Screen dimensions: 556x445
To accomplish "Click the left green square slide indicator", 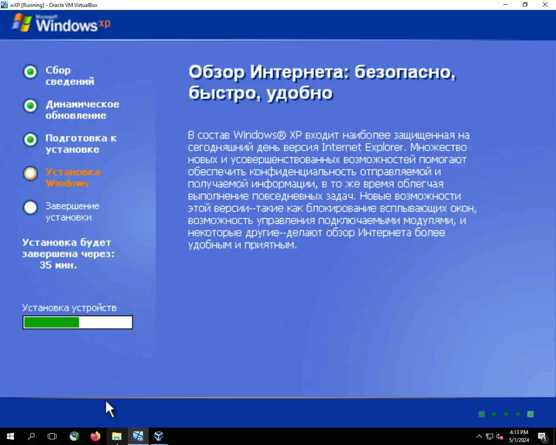I will click(482, 414).
